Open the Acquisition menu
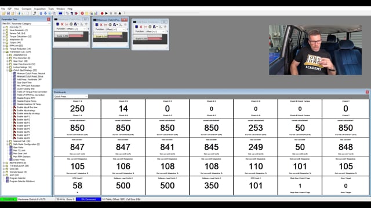This screenshot has width=371, height=208. click(x=40, y=9)
